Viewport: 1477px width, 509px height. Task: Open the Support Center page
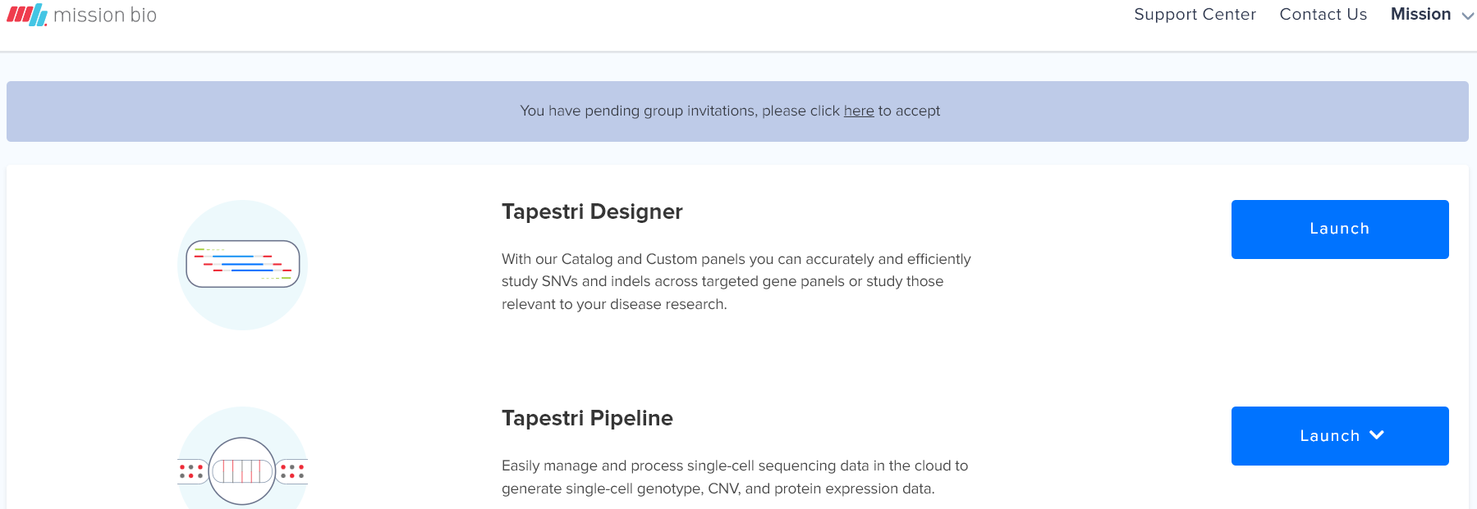[1195, 14]
